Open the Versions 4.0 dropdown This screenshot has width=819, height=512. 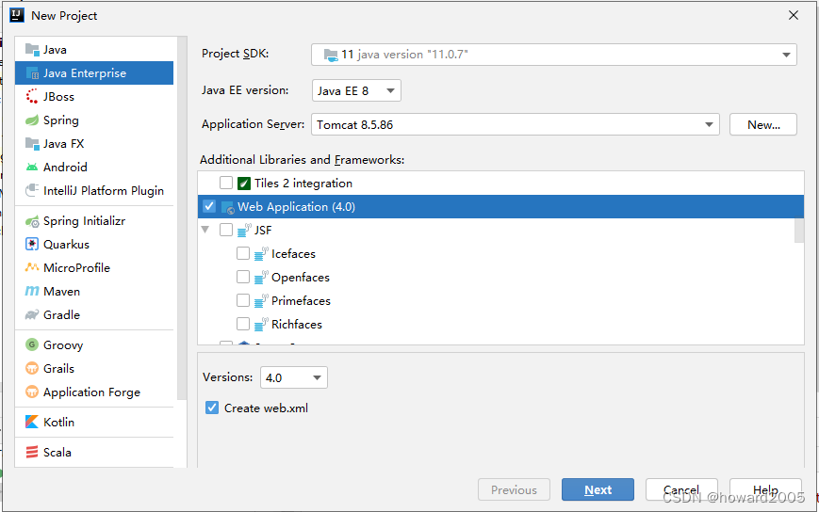[x=293, y=377]
